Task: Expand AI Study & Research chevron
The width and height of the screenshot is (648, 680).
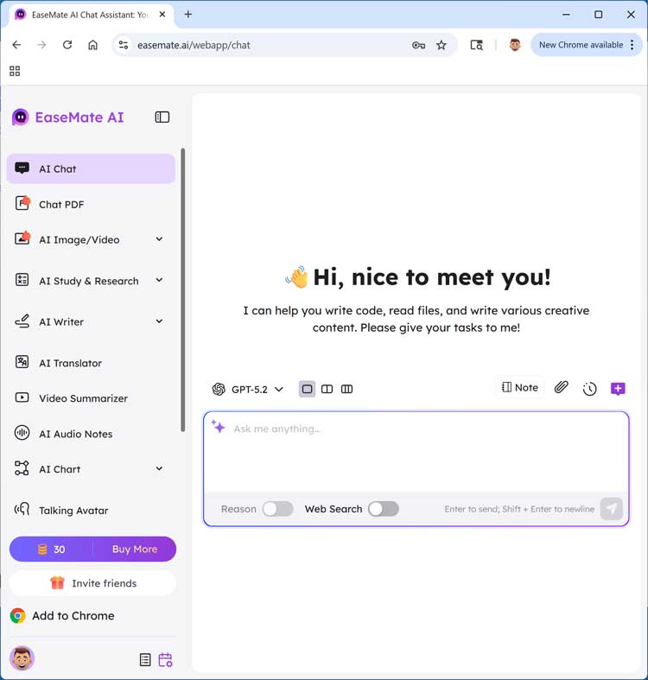Action: [159, 281]
